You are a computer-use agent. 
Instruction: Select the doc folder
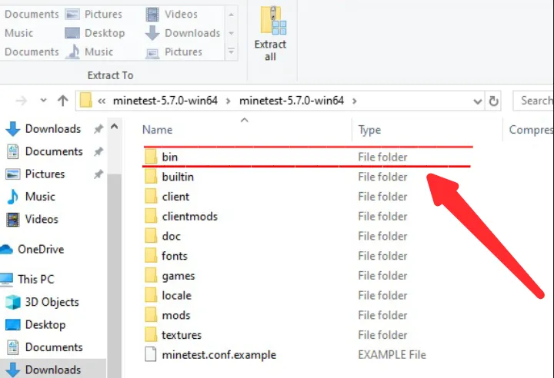pyautogui.click(x=172, y=236)
